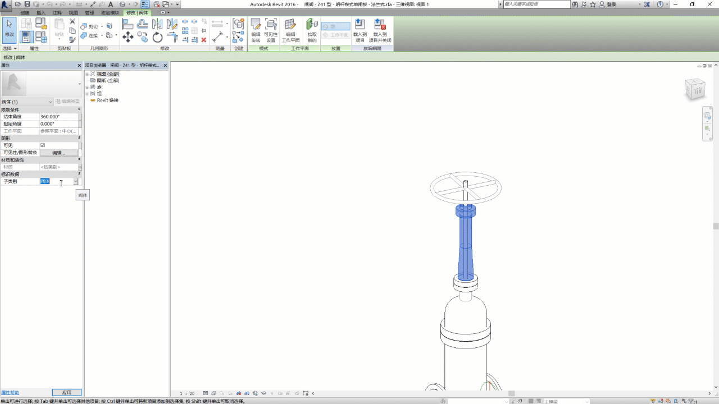
Task: Toggle the Properties palette button in ribbon
Action: pos(26,37)
